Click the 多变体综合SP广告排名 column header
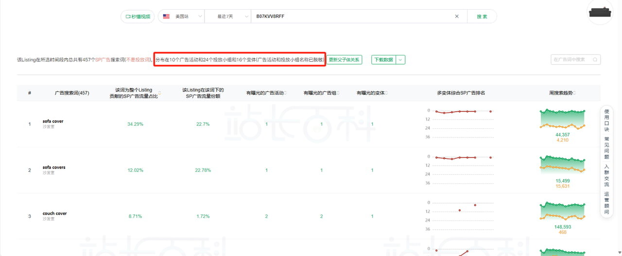 461,93
